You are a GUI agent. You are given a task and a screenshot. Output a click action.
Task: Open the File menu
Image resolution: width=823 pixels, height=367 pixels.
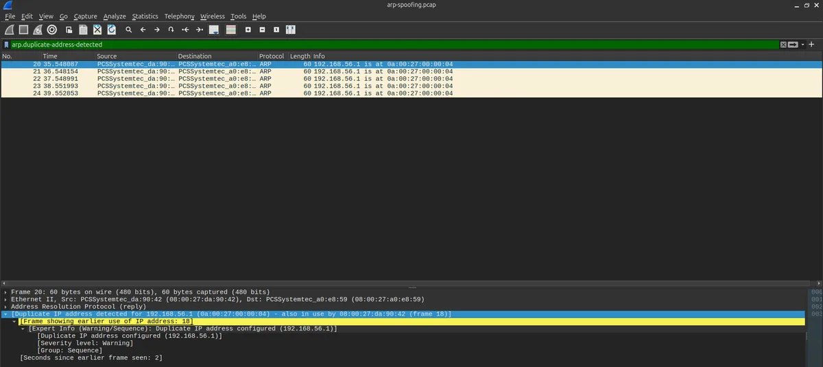click(x=10, y=16)
